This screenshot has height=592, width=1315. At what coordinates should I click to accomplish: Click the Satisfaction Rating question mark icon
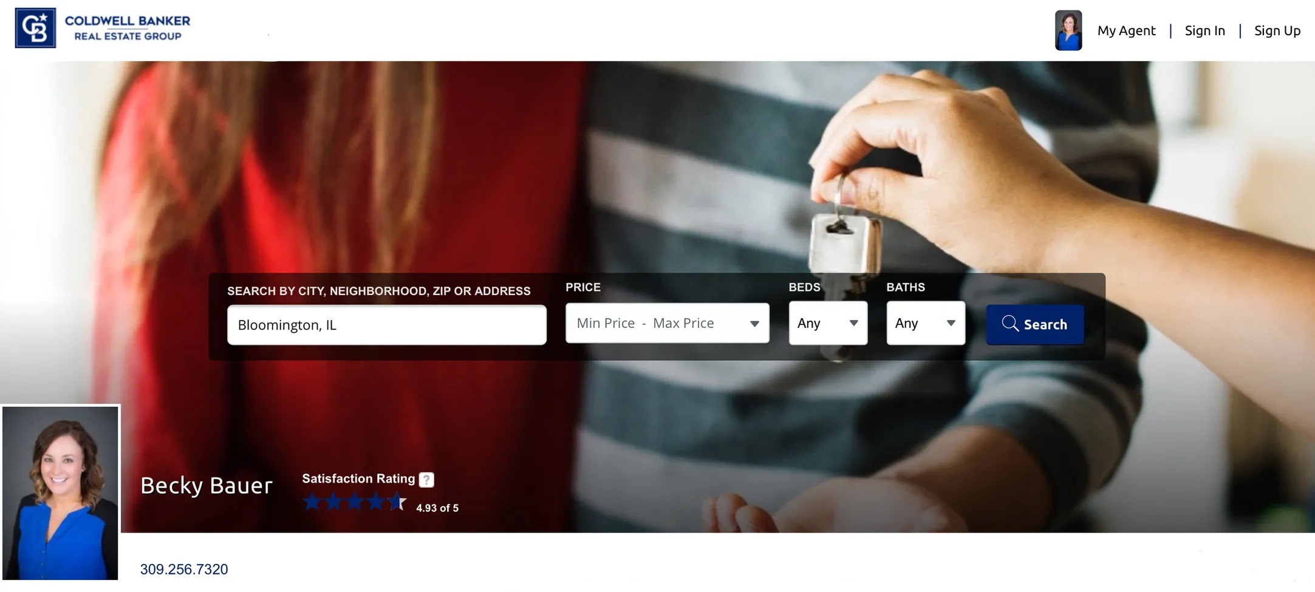point(427,480)
